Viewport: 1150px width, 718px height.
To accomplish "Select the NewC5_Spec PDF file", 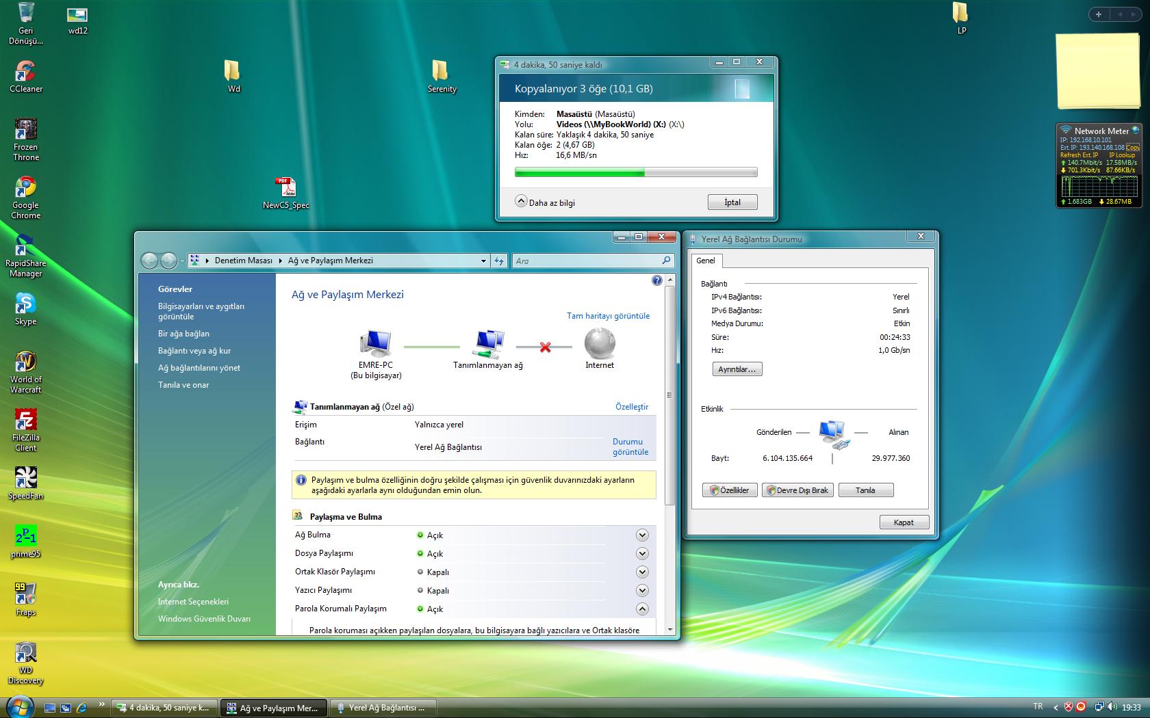I will (286, 193).
